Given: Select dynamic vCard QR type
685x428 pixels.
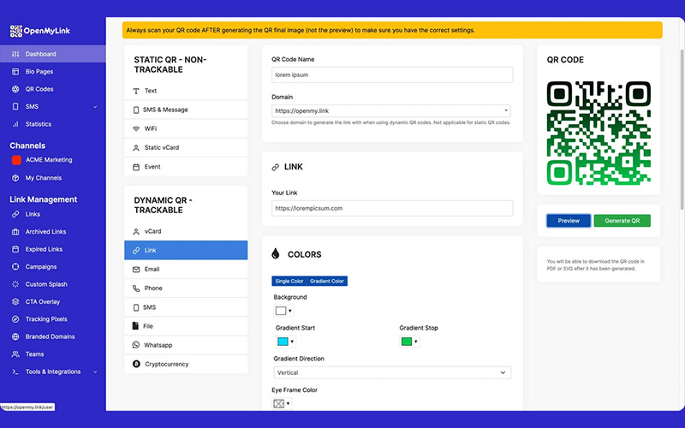Looking at the screenshot, I should click(186, 231).
